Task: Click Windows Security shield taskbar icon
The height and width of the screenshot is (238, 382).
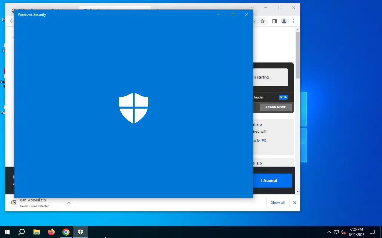Action: 81,232
